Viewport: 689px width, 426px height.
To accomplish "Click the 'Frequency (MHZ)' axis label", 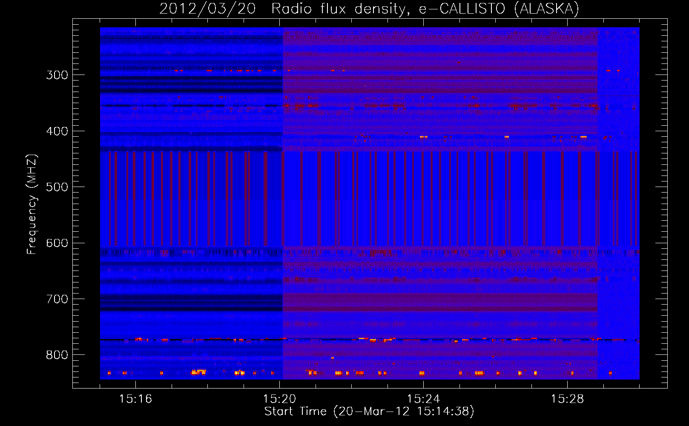I will pyautogui.click(x=32, y=204).
